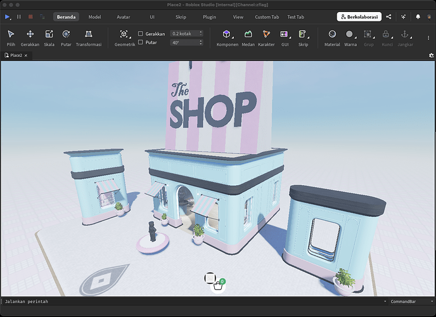The image size is (436, 317).
Task: Insert a Komponen part
Action: (227, 34)
